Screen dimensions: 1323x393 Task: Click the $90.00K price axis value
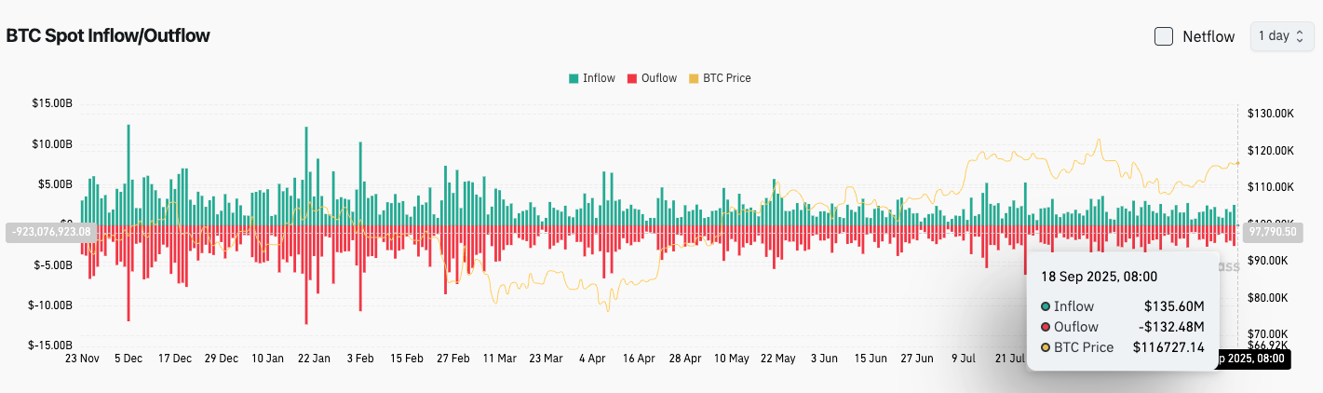(x=1269, y=261)
